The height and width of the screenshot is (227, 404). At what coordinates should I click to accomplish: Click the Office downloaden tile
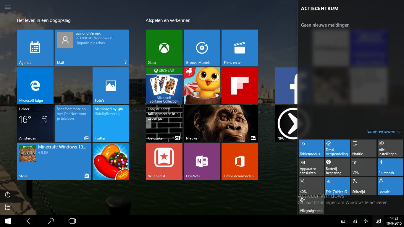point(240,161)
